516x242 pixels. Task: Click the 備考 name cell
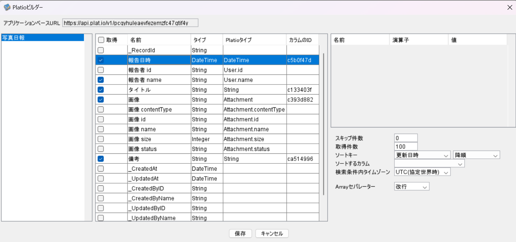[159, 159]
